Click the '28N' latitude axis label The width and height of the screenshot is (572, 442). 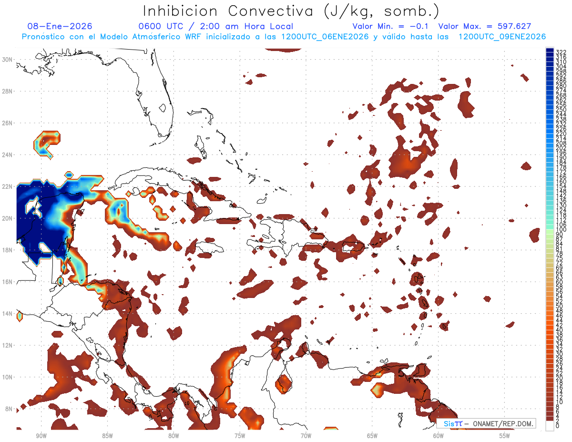8,91
